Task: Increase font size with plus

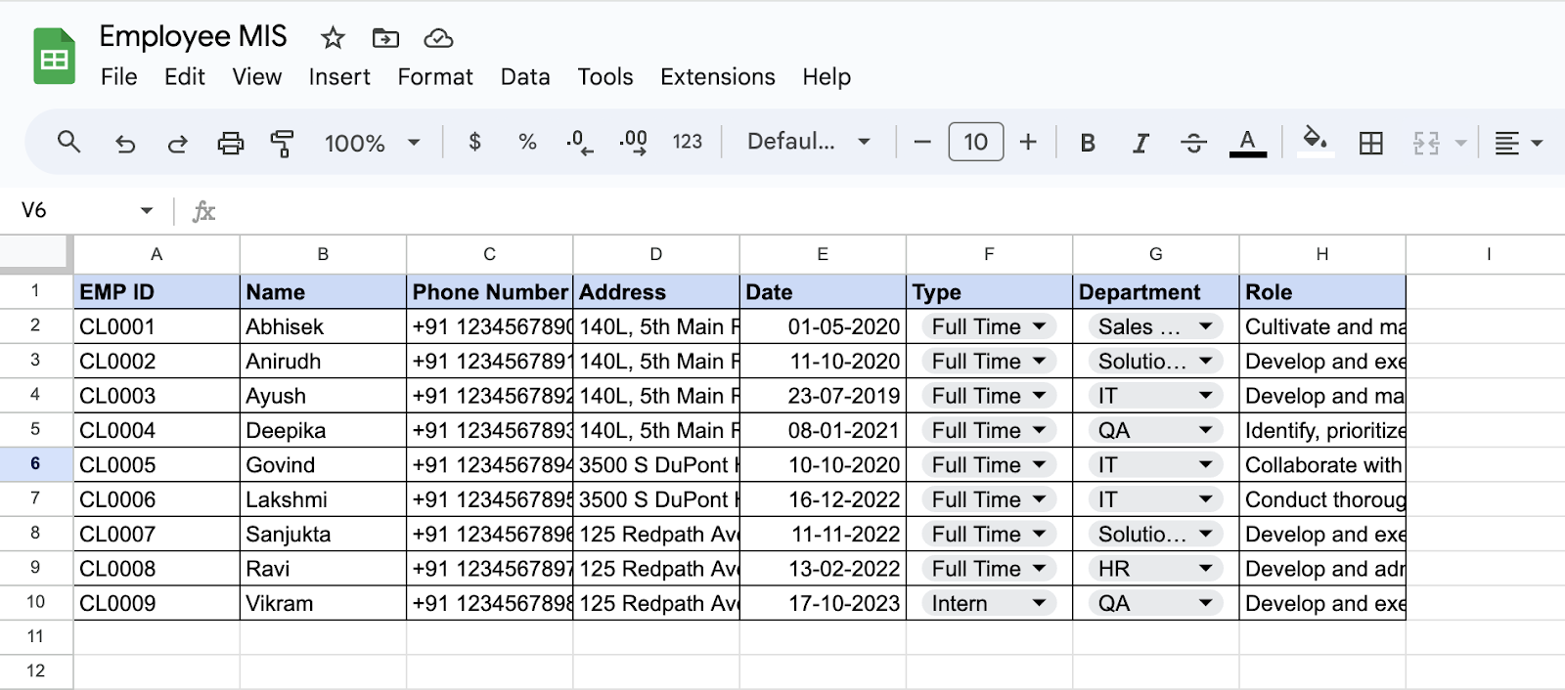Action: (1028, 142)
